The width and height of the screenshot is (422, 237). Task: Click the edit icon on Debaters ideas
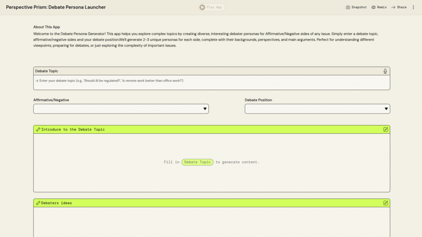click(x=385, y=203)
